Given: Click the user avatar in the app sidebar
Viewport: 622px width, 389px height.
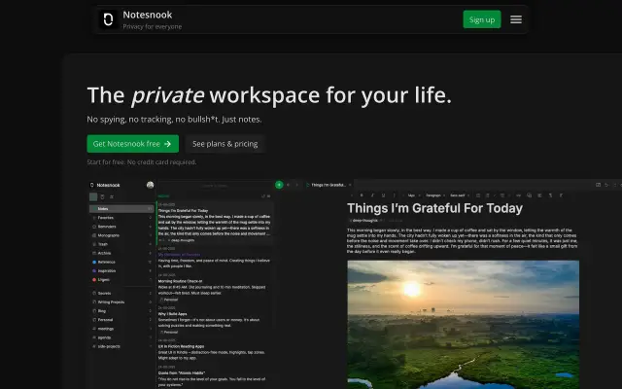Looking at the screenshot, I should tap(150, 185).
